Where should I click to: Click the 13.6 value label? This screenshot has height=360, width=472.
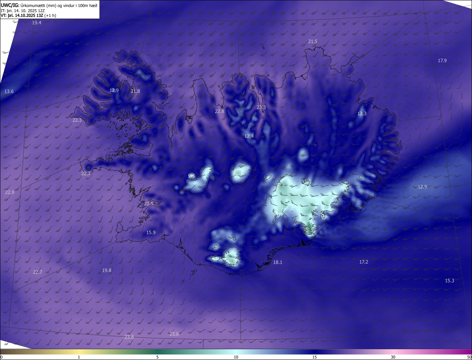coord(9,91)
